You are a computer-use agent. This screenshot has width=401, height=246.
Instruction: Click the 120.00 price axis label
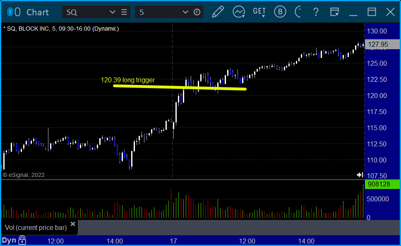coord(377,96)
